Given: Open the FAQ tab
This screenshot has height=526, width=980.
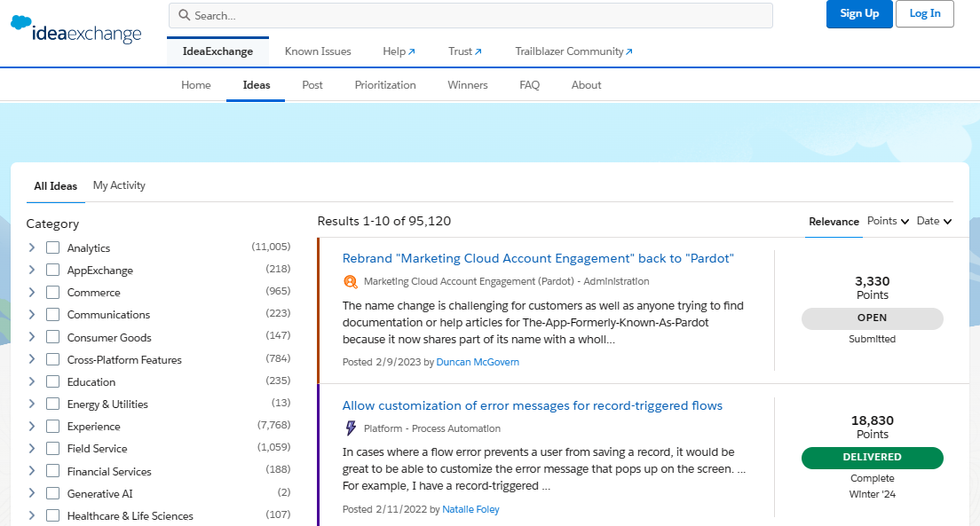Looking at the screenshot, I should pos(529,85).
